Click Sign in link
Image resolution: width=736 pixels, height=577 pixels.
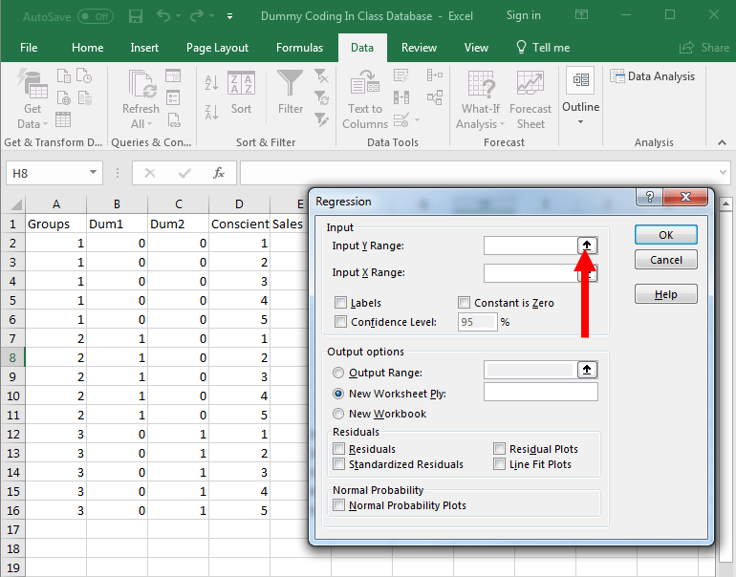524,15
